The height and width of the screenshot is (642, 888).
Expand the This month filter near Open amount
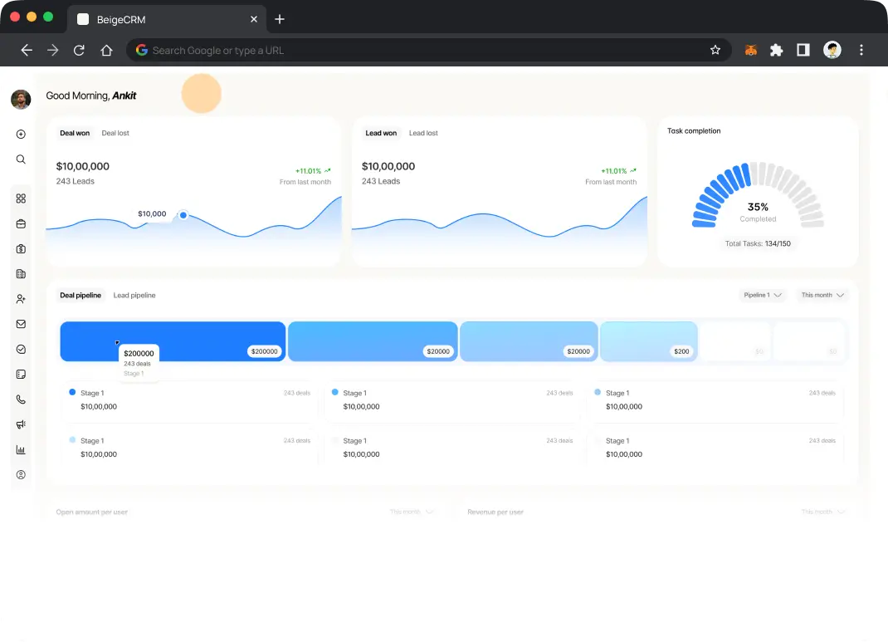click(412, 512)
